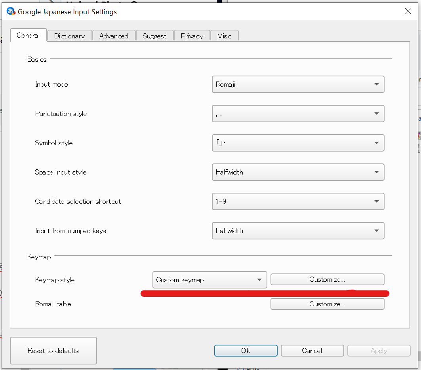Click the Candidate selection shortcut label
Screen dimensions: 421x370
78,201
